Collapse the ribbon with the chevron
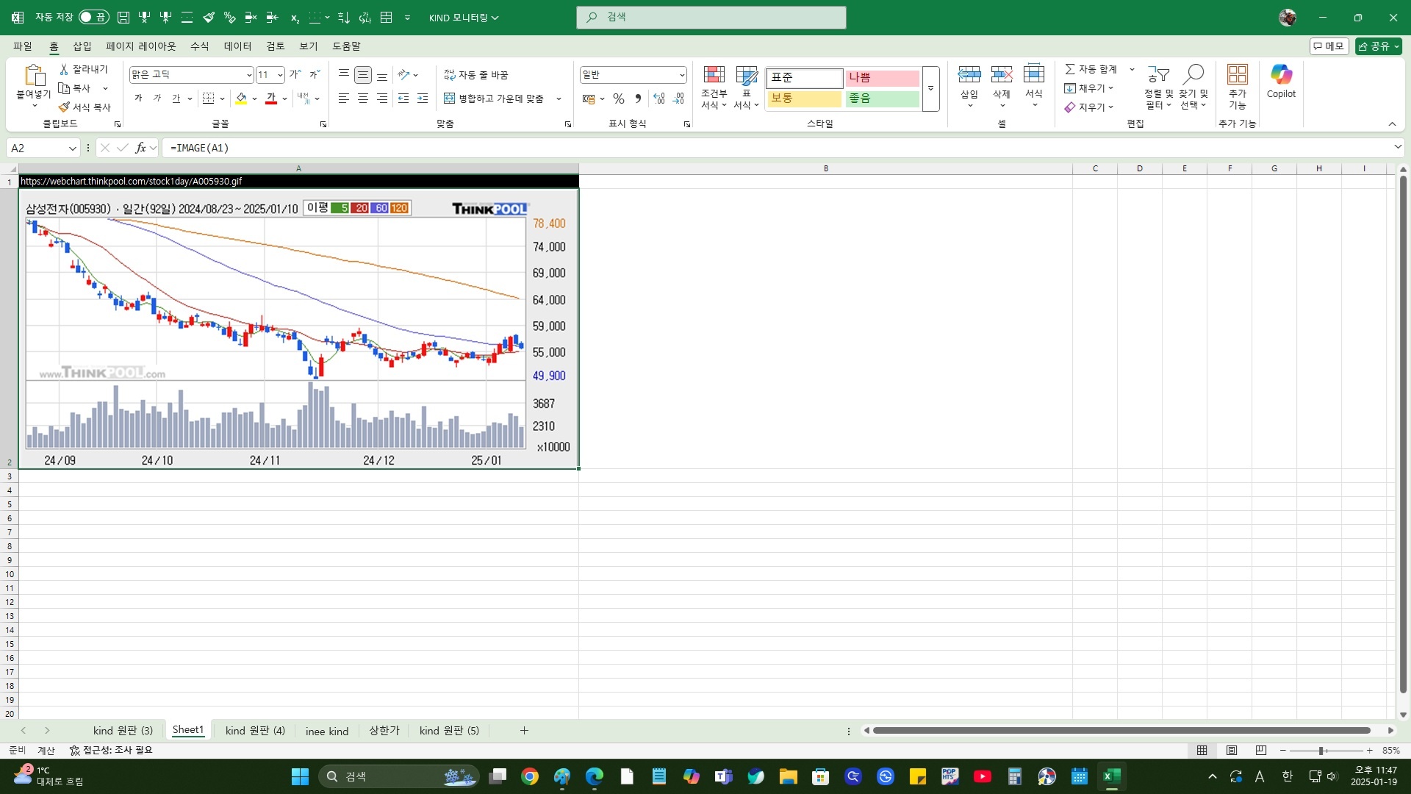 click(x=1392, y=124)
